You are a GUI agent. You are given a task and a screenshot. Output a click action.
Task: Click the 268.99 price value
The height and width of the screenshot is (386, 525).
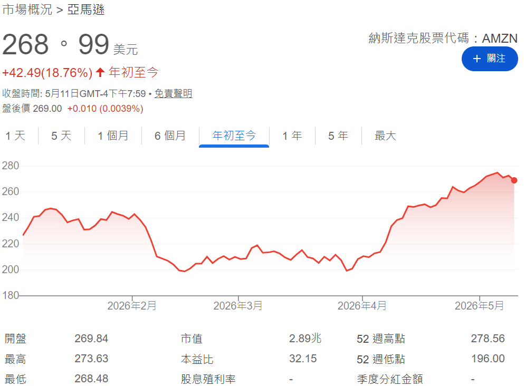point(56,44)
